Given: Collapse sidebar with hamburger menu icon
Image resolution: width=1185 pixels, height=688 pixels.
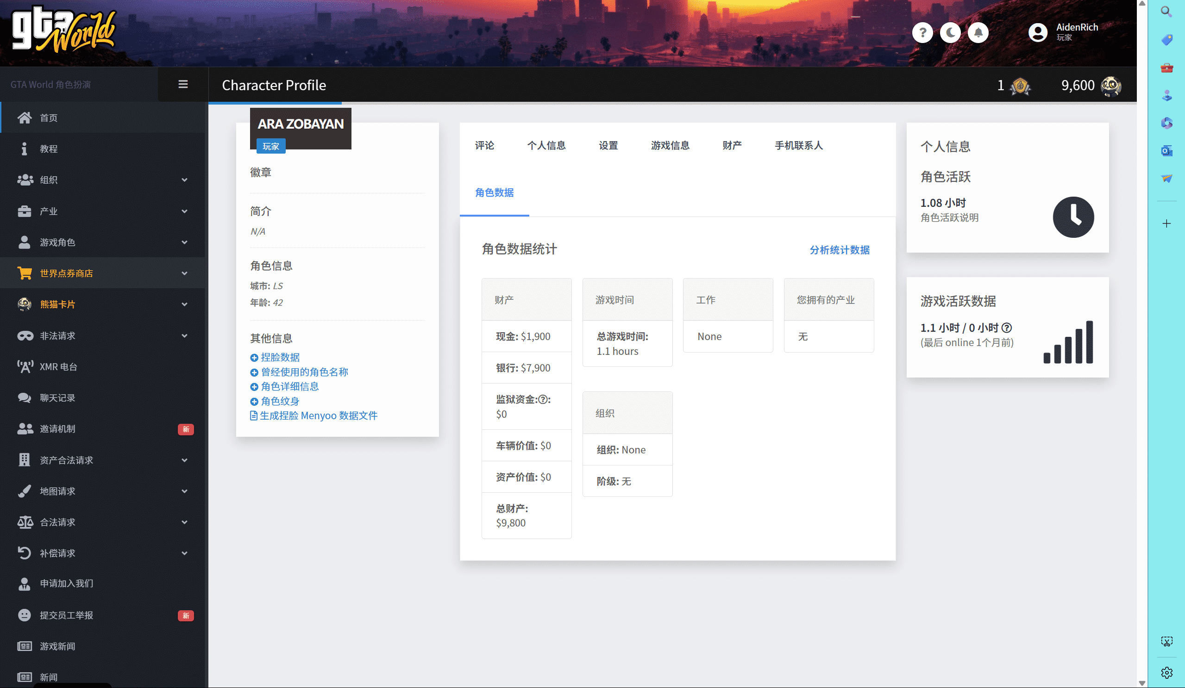Looking at the screenshot, I should 183,84.
